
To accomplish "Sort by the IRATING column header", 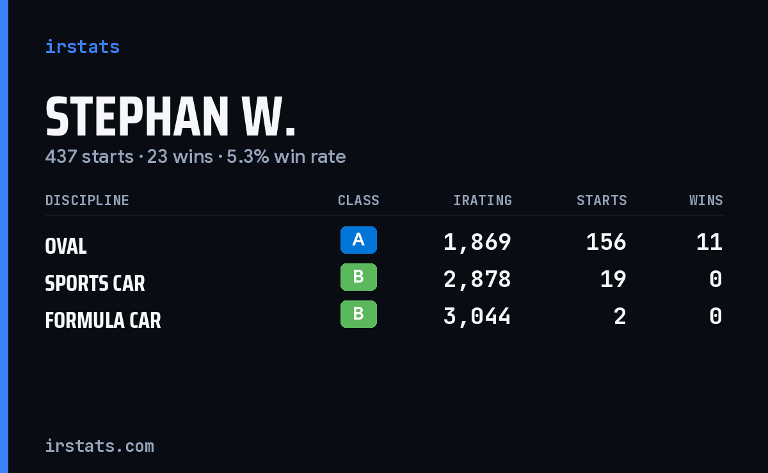I will pyautogui.click(x=483, y=201).
